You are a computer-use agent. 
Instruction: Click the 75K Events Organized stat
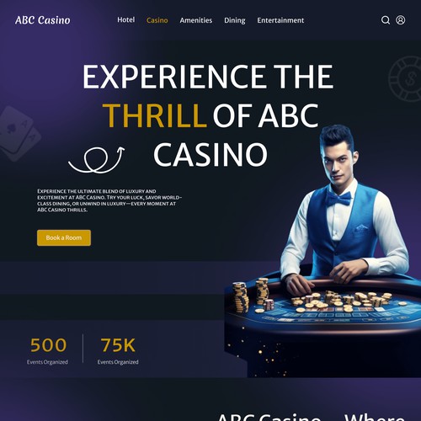pyautogui.click(x=118, y=350)
